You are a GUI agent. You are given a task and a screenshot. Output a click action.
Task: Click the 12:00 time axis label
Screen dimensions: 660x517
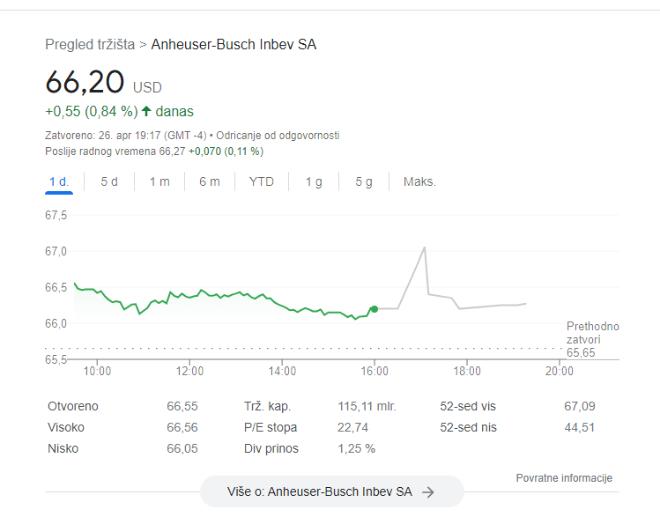click(x=189, y=371)
